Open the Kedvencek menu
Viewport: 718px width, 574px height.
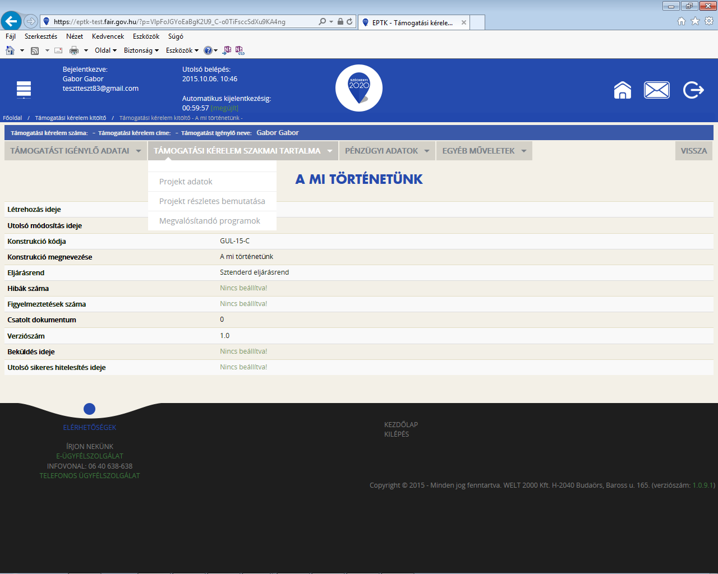click(x=108, y=36)
